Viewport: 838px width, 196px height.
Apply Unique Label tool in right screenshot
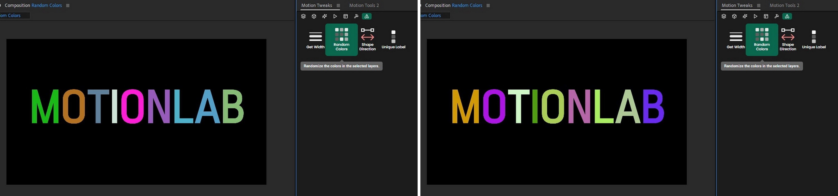[x=814, y=40]
